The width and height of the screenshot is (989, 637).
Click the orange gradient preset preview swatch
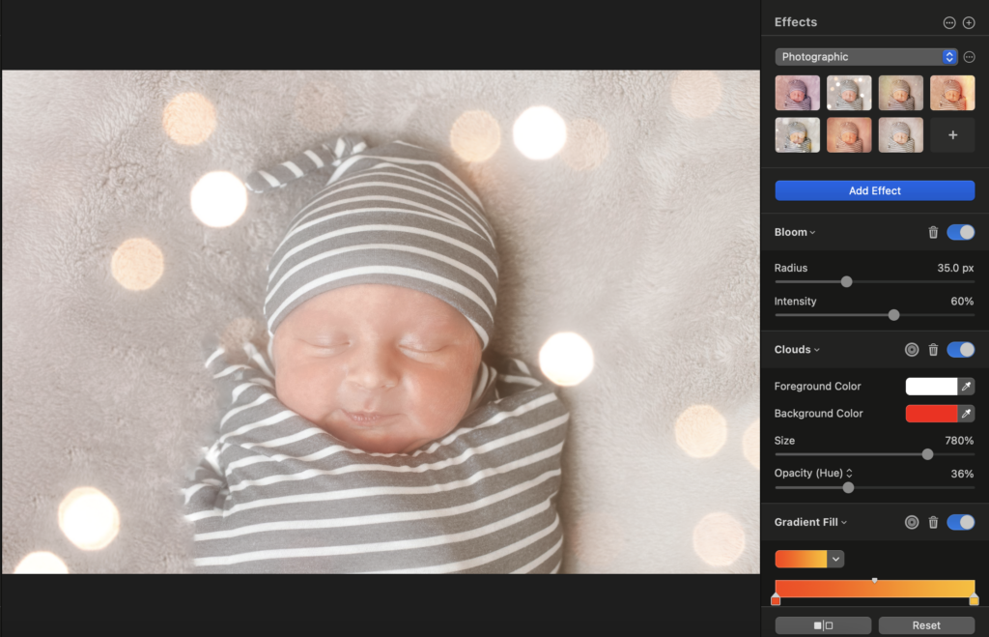801,559
